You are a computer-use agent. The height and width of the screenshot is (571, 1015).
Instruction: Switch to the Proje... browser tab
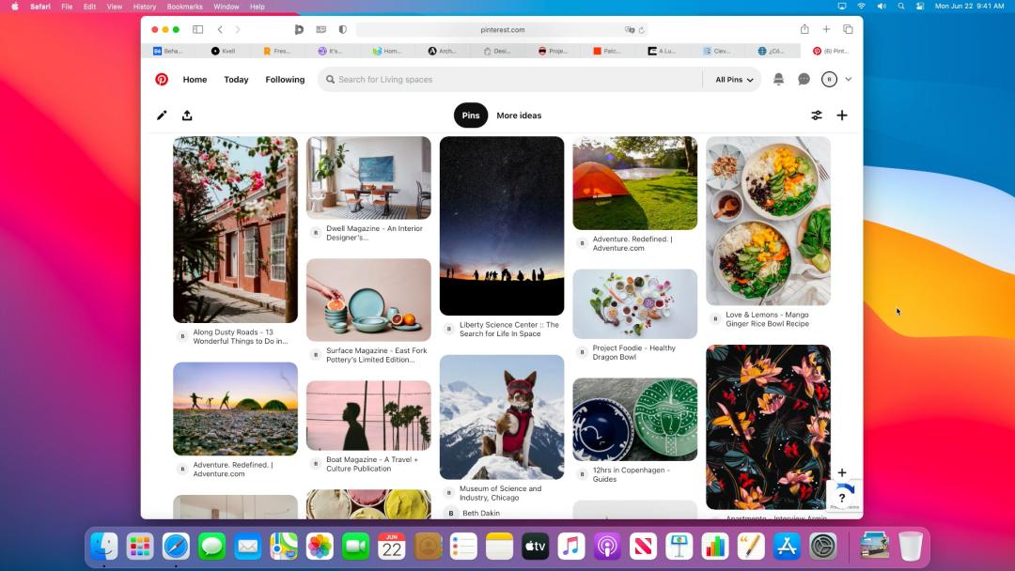[x=553, y=51]
